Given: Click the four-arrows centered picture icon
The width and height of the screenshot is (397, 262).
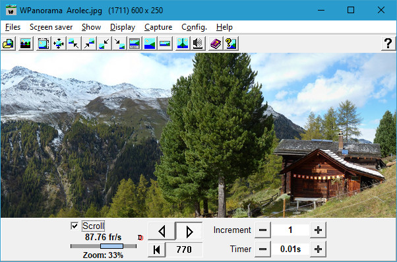Looking at the screenshot, I should point(59,44).
